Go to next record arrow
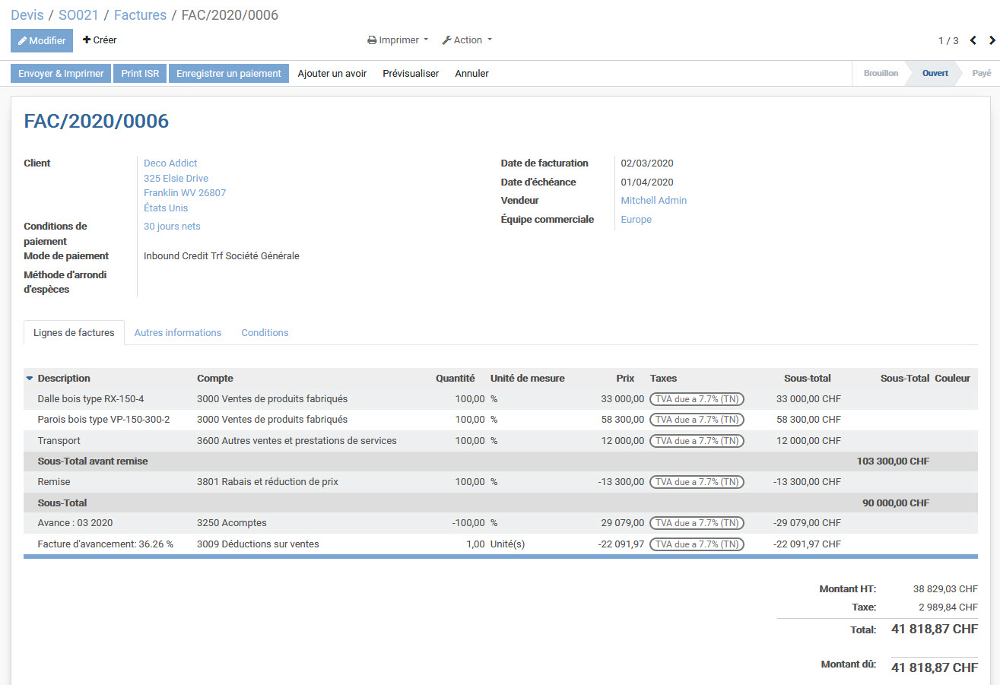 (x=992, y=40)
